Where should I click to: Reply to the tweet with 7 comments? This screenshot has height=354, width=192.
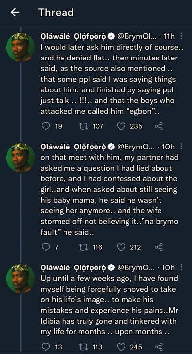(x=46, y=247)
